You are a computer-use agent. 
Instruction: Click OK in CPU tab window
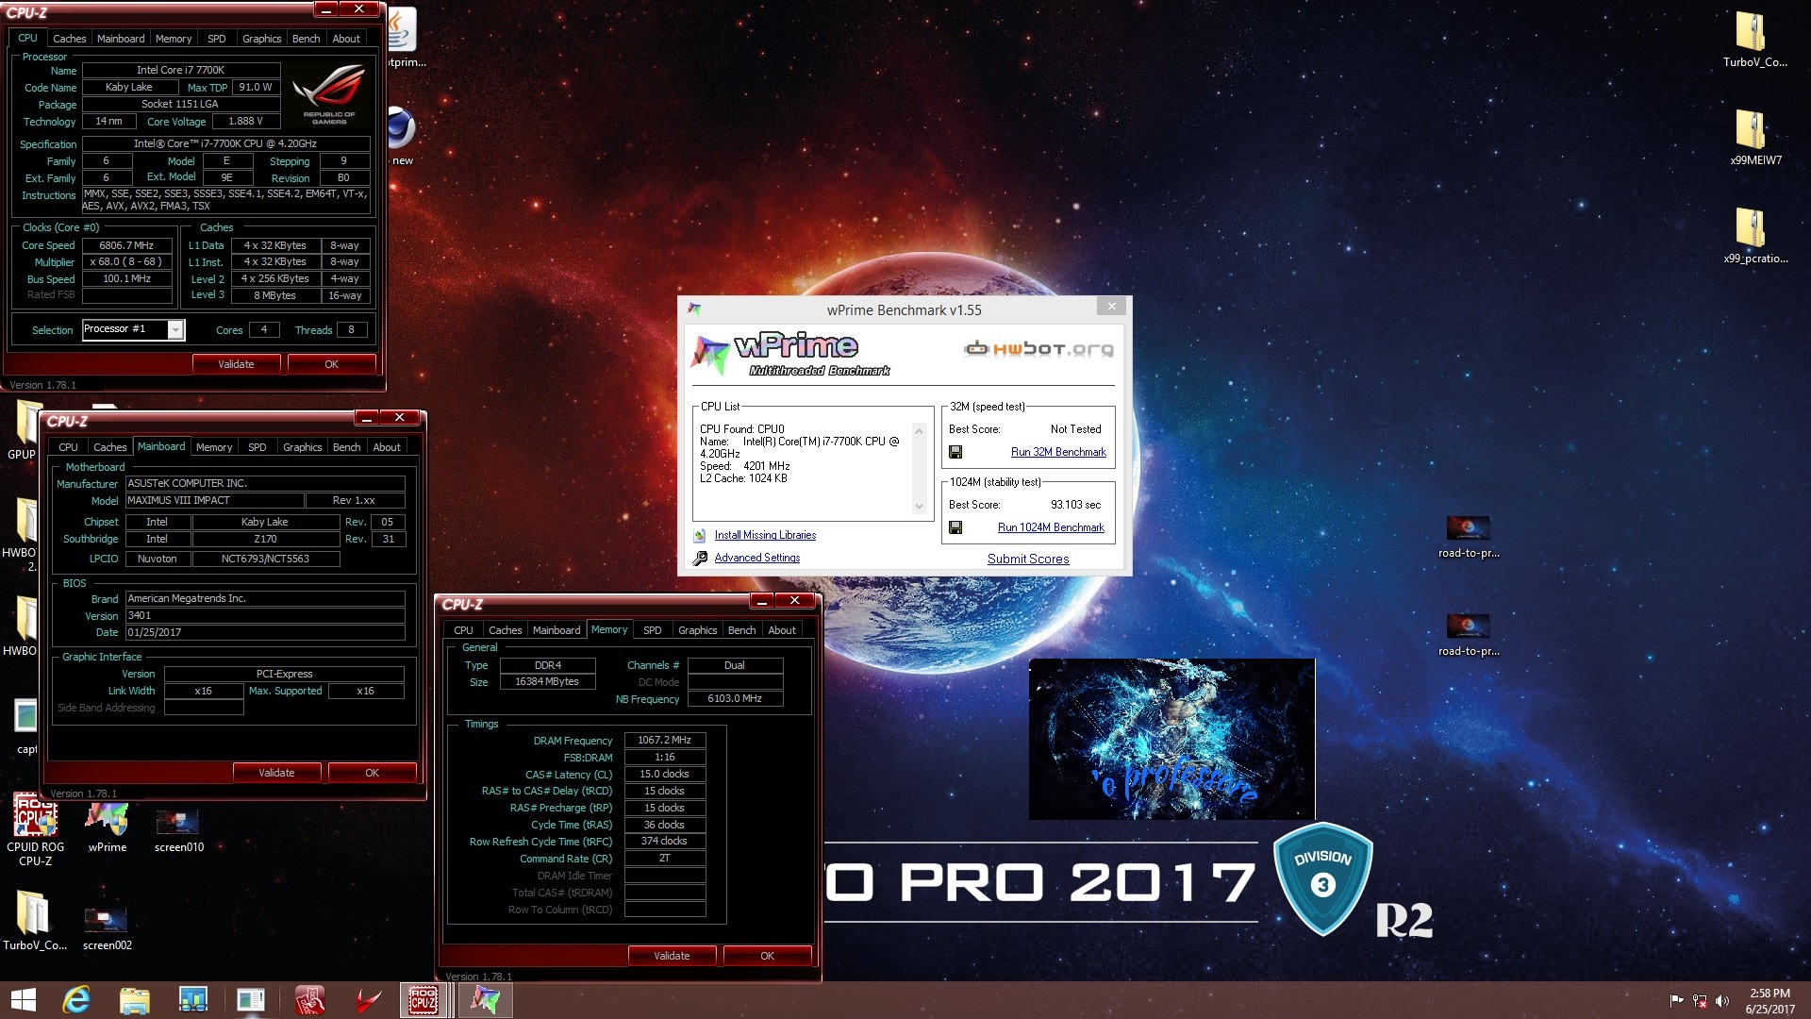point(331,364)
